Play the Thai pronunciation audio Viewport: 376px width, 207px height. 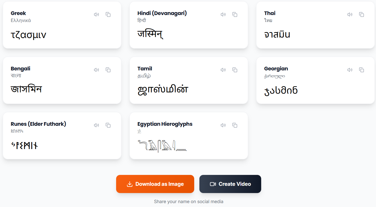pyautogui.click(x=350, y=14)
